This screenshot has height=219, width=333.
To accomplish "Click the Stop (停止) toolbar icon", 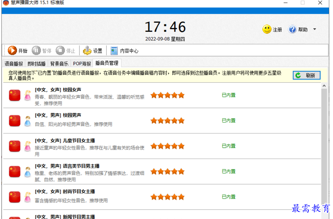I will coord(60,51).
